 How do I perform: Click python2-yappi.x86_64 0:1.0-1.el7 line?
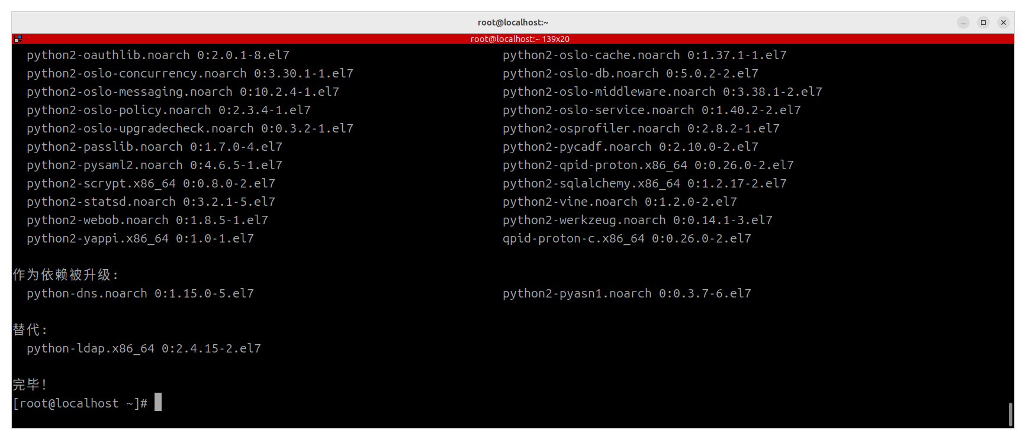(x=140, y=238)
